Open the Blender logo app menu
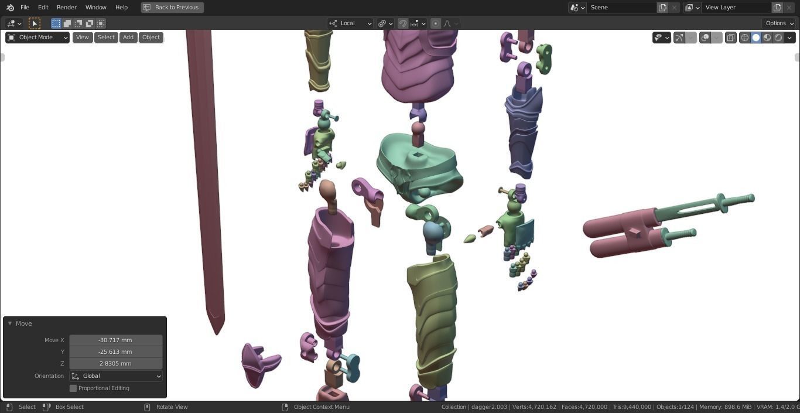 pos(10,8)
